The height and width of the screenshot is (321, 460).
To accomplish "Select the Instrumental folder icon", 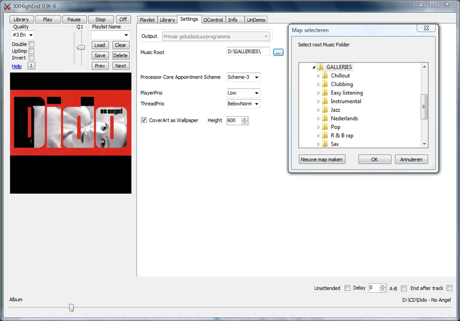I will coord(325,101).
